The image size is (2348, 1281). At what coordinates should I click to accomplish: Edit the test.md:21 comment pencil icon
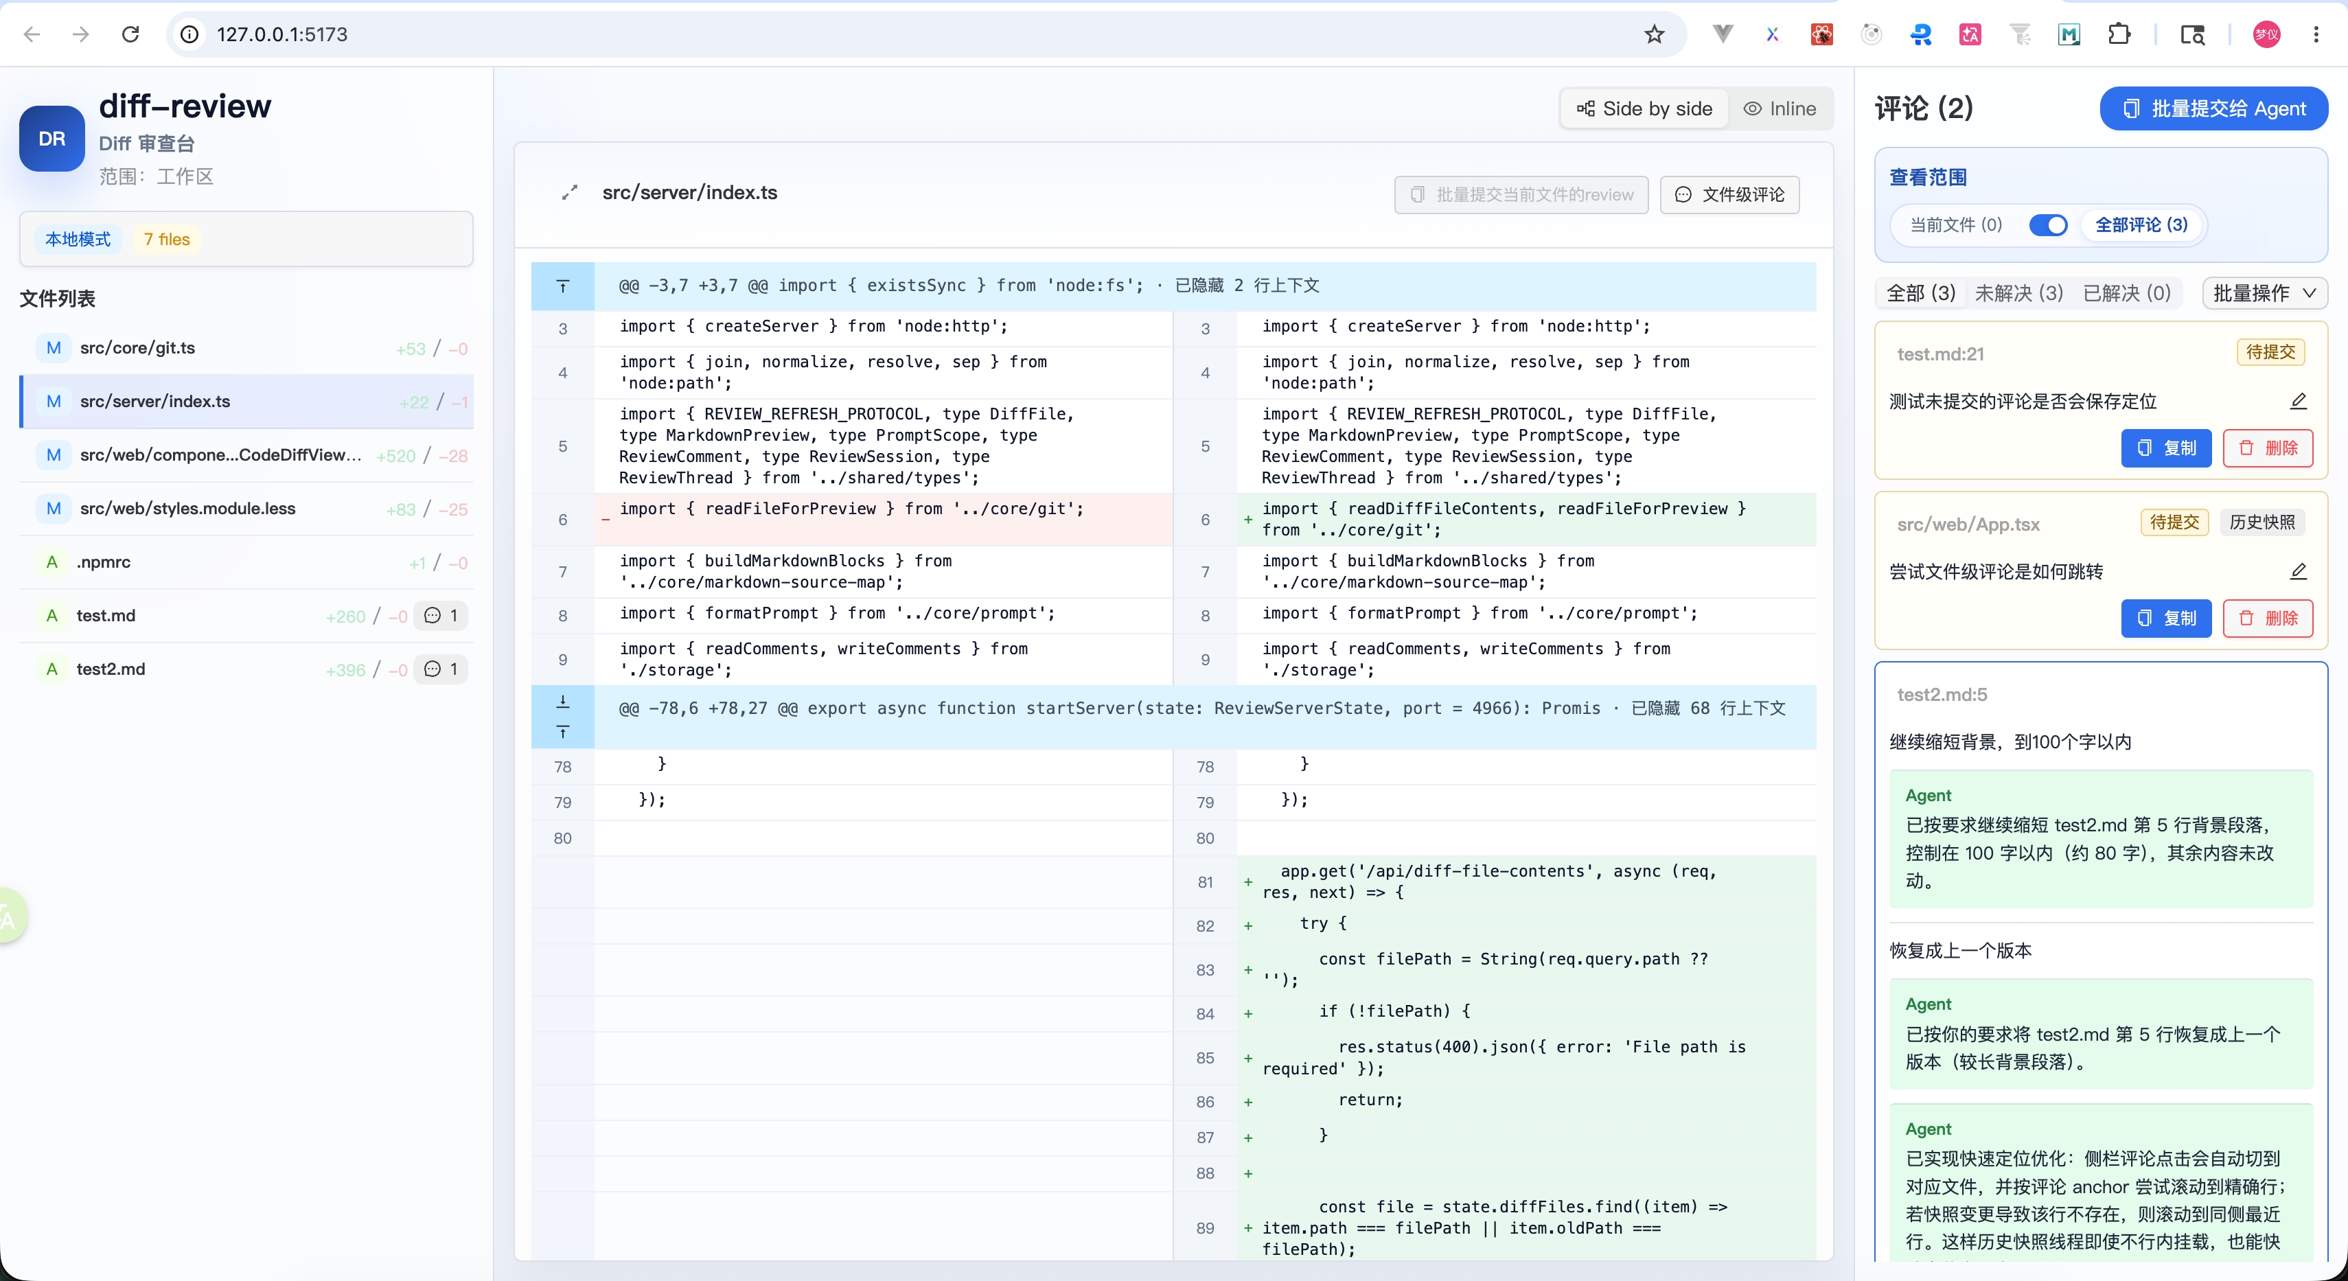pyautogui.click(x=2298, y=401)
